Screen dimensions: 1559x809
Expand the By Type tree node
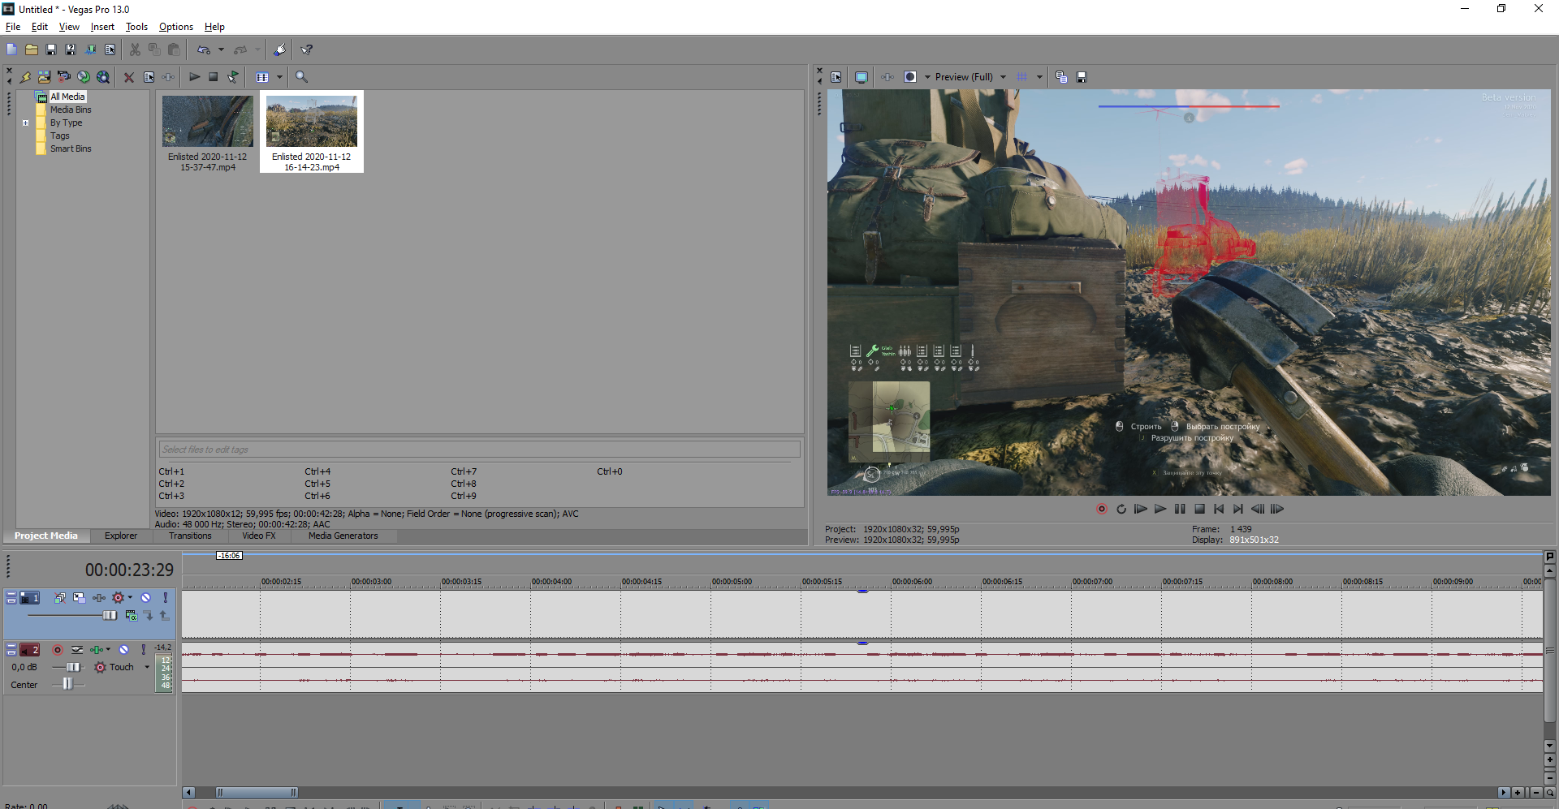(26, 123)
